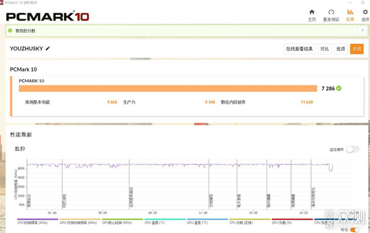Click the overall score 7 286

328,88
